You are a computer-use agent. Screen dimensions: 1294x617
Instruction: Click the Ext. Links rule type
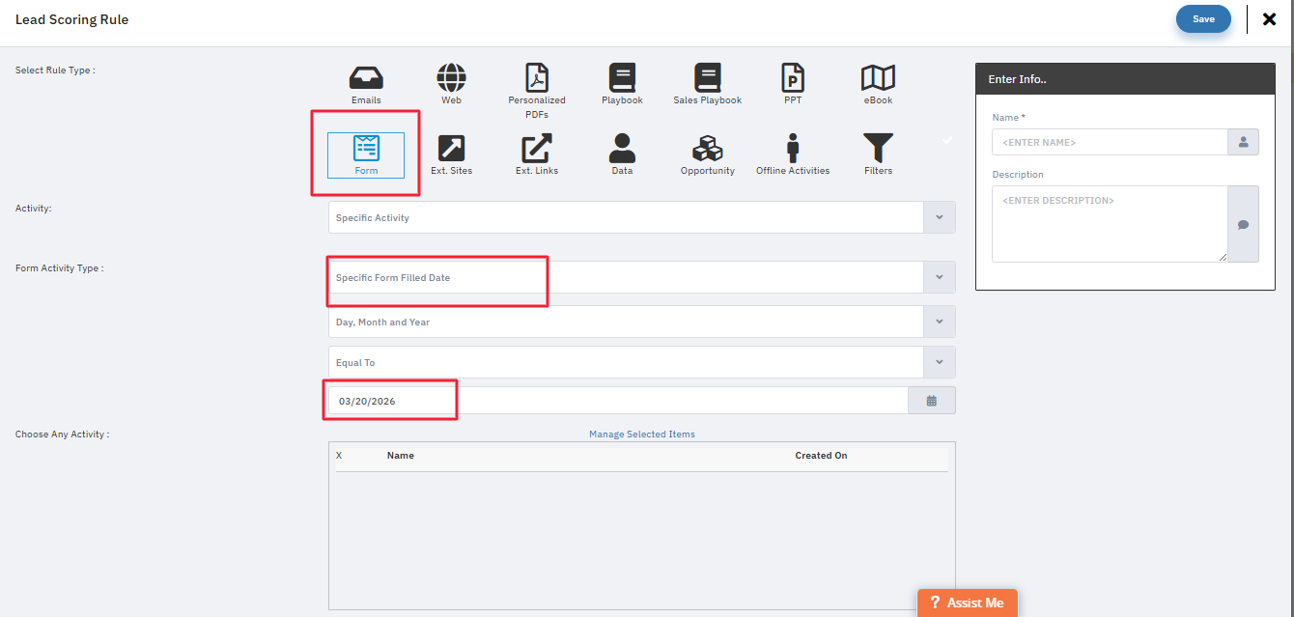(537, 150)
